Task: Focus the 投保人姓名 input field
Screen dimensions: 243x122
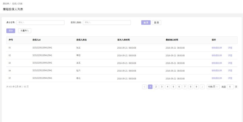Action: point(107,22)
